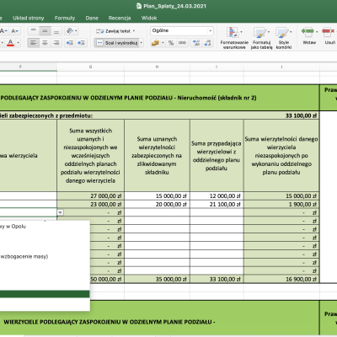The height and width of the screenshot is (337, 337).
Task: Increase font size with A-up button
Action: tap(3, 31)
